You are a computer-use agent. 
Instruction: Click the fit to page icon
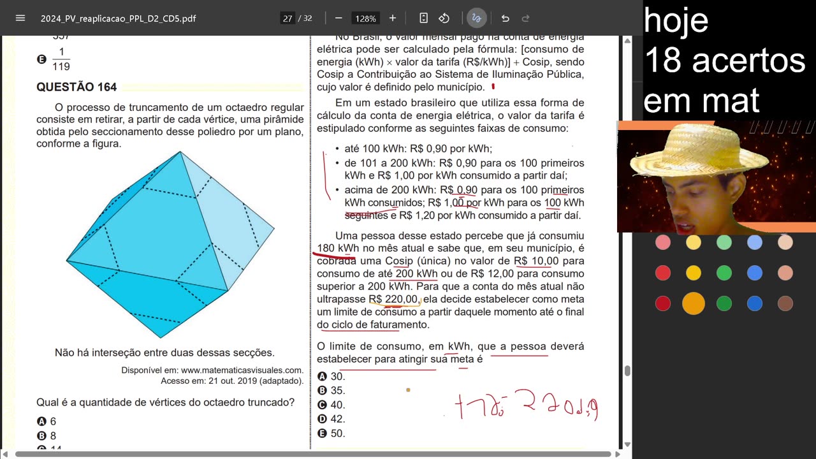[x=424, y=18]
